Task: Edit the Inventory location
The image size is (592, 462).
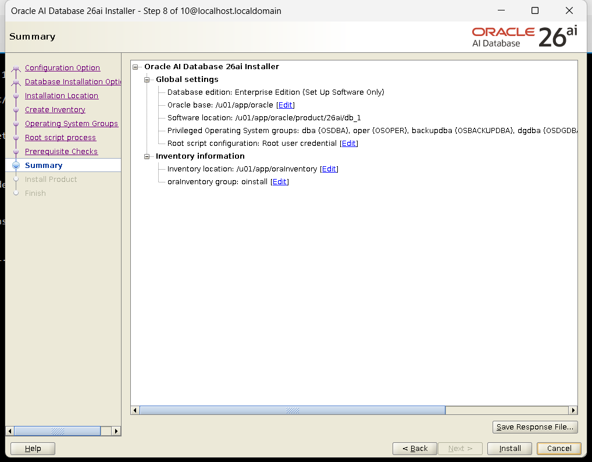Action: (329, 169)
